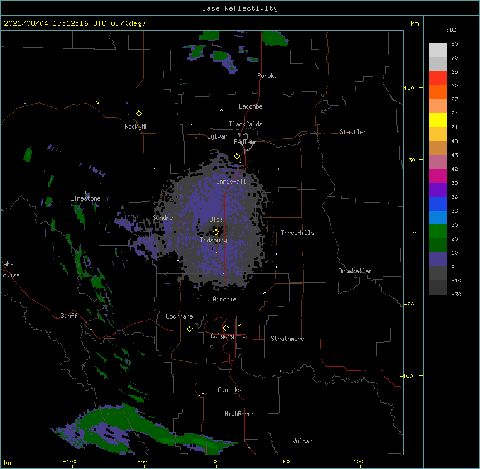Screen dimensions: 480x469
Task: Select the orange 60 dBZ legend band
Action: [x=438, y=92]
